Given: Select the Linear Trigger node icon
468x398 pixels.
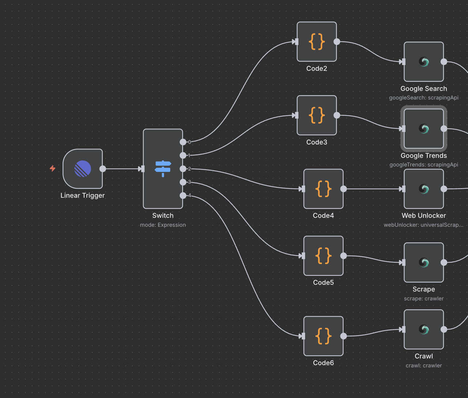Looking at the screenshot, I should 83,169.
